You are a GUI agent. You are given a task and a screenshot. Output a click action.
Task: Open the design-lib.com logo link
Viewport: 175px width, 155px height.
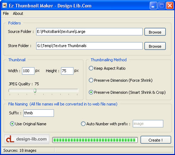tap(27, 139)
